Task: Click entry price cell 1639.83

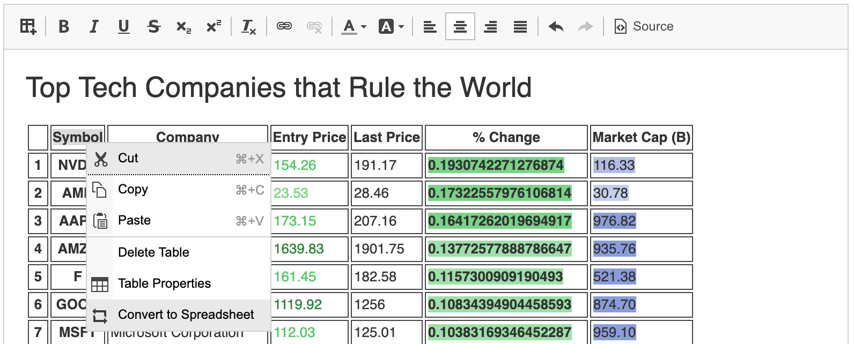Action: coord(310,249)
